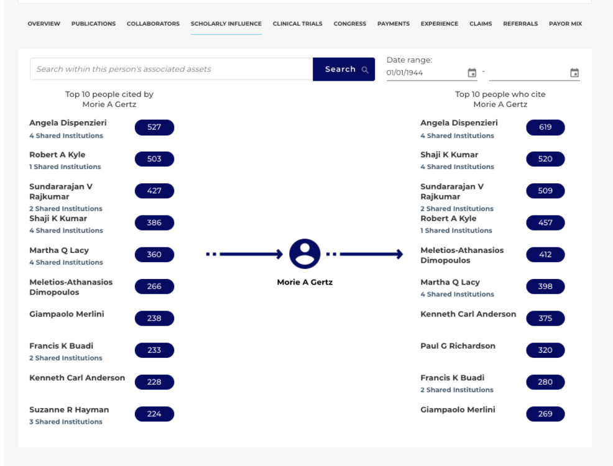Click the 238 citation count badge

point(154,318)
